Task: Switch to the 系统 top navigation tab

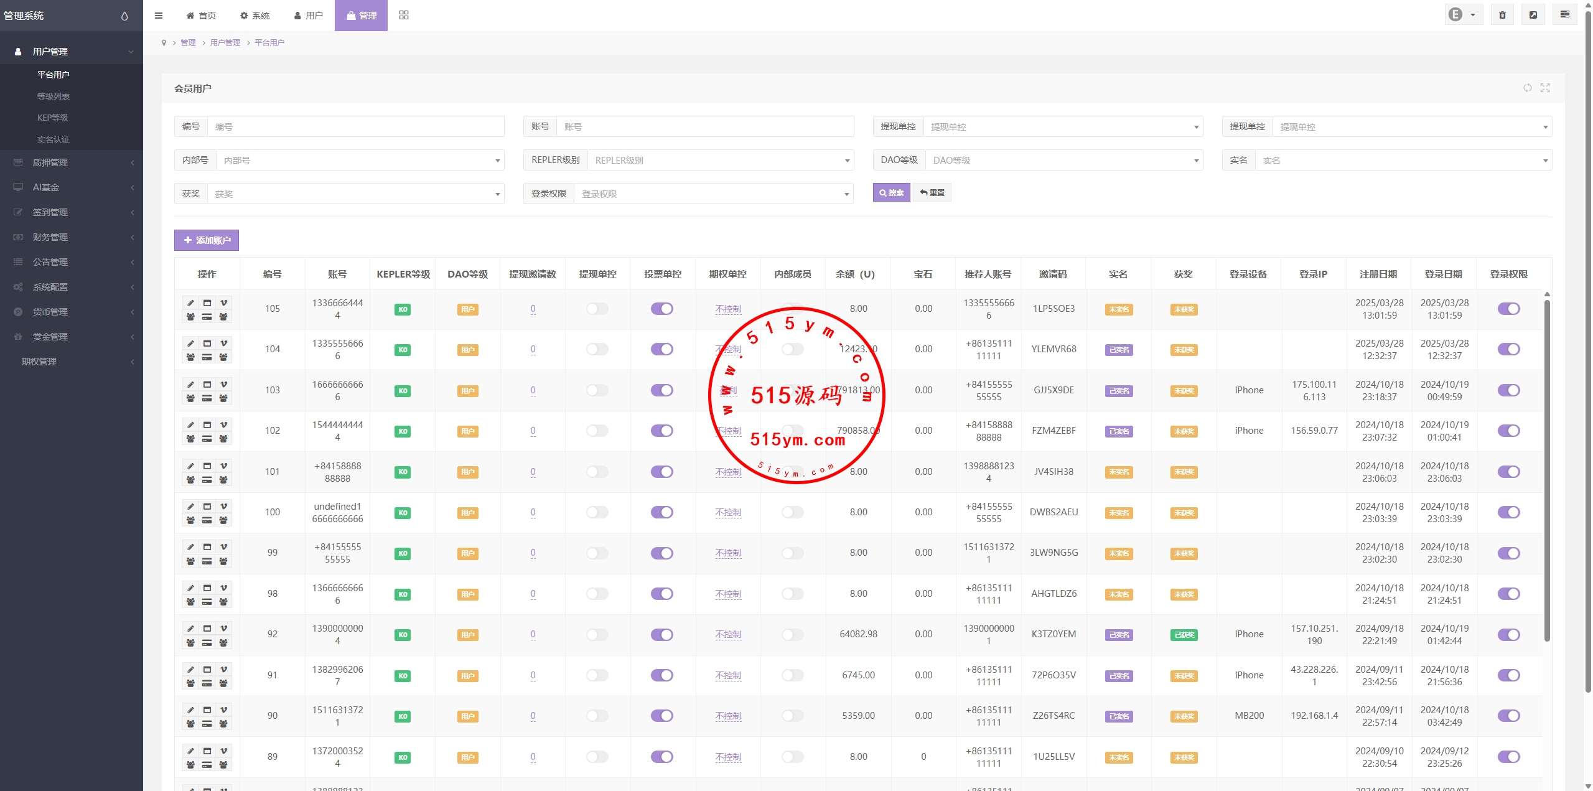Action: click(255, 16)
